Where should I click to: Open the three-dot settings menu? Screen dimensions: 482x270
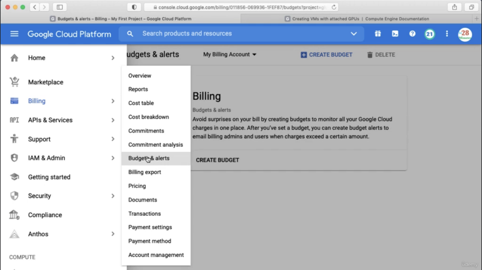[x=447, y=34]
